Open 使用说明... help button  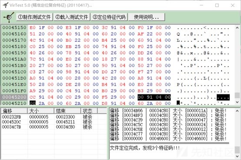click(x=147, y=17)
